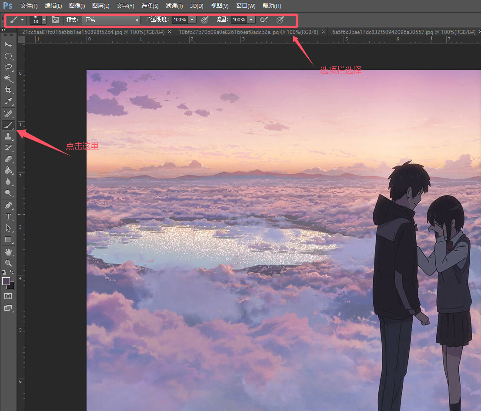481x411 pixels.
Task: Close the 21cc5aa87fc016e5bb1ae150898f52d4.jpg tab
Action: 169,32
